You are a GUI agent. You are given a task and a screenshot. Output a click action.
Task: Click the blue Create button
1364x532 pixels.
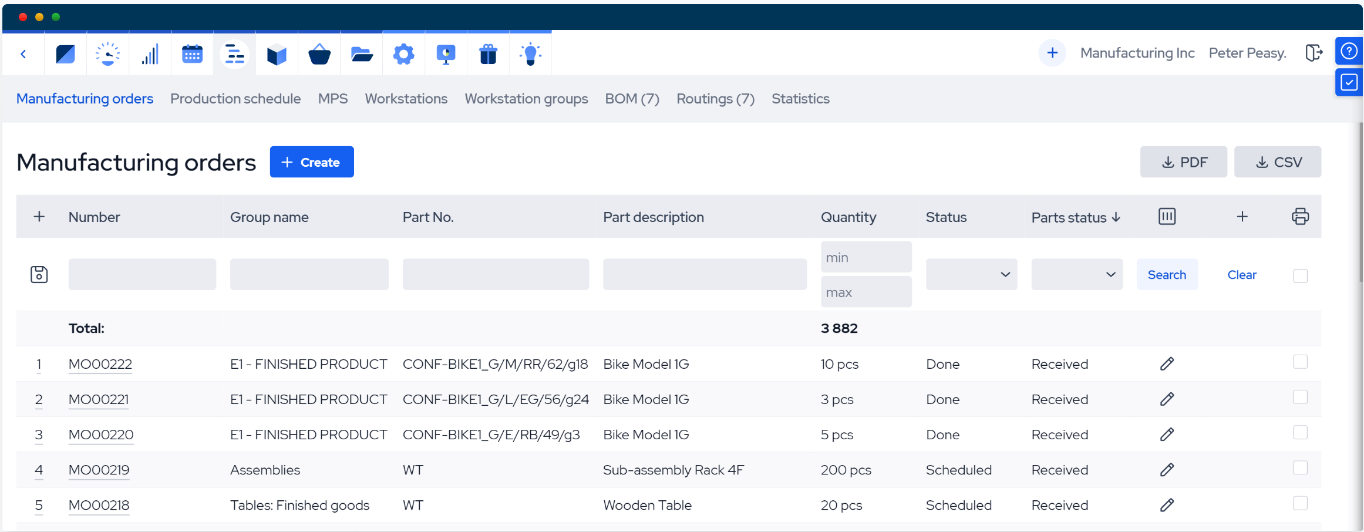(312, 162)
